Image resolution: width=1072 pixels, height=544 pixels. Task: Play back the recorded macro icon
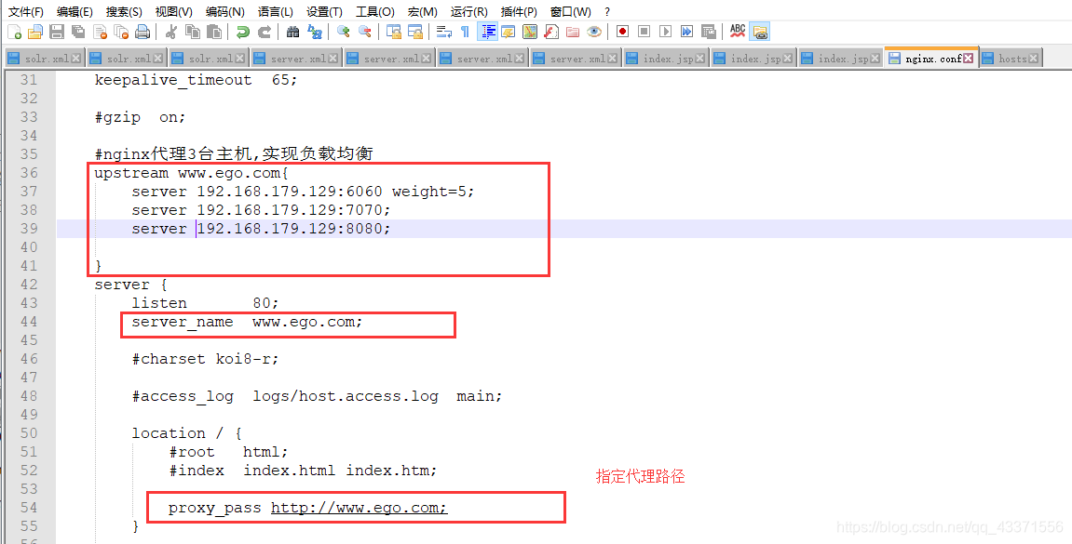coord(665,32)
